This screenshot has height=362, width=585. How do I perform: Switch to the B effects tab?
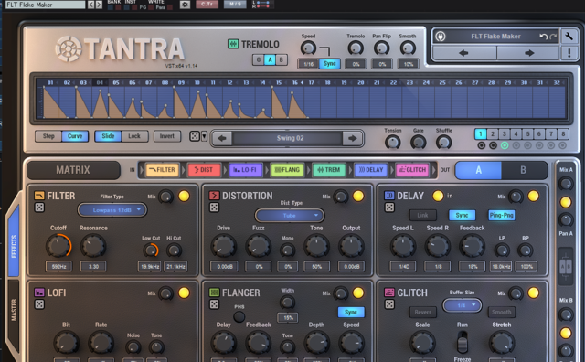[523, 170]
